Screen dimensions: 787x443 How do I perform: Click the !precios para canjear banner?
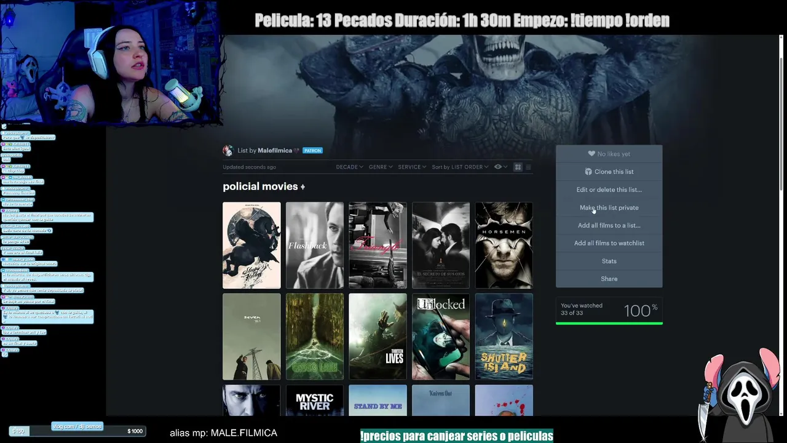(x=457, y=436)
